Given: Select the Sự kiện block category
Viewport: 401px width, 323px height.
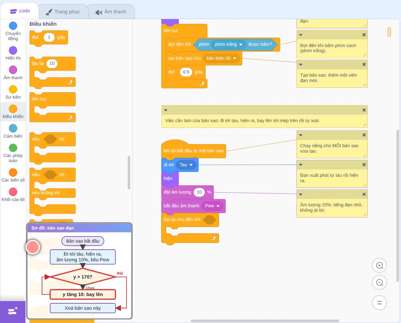Looking at the screenshot, I should click(13, 92).
